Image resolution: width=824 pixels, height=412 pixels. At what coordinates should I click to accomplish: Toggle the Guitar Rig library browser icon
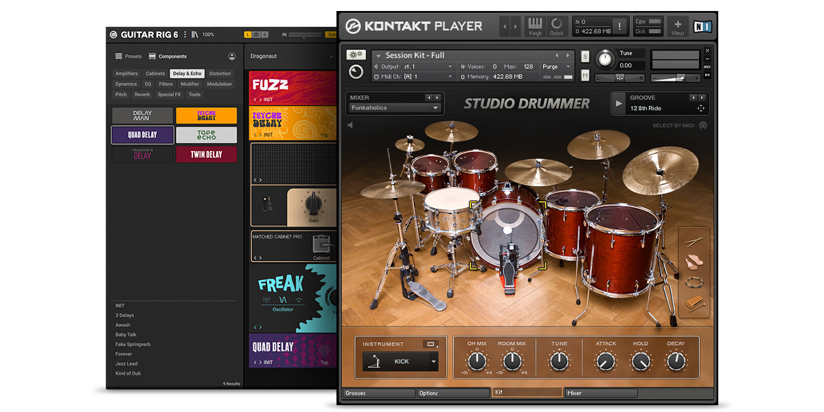tap(195, 34)
